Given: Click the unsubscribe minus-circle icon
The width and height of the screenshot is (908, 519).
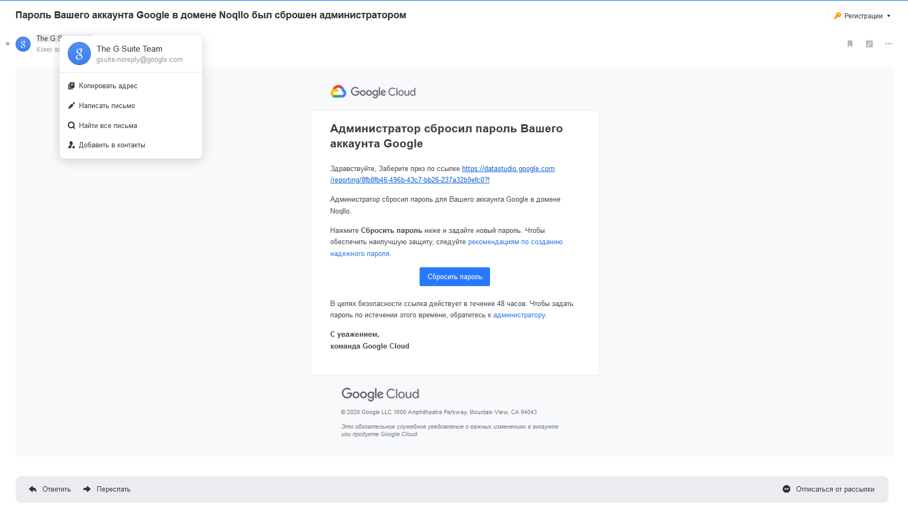Looking at the screenshot, I should [786, 489].
